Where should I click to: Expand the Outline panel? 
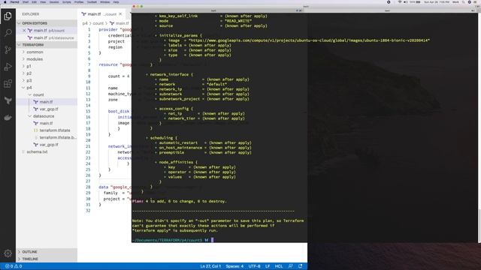[x=47, y=252]
